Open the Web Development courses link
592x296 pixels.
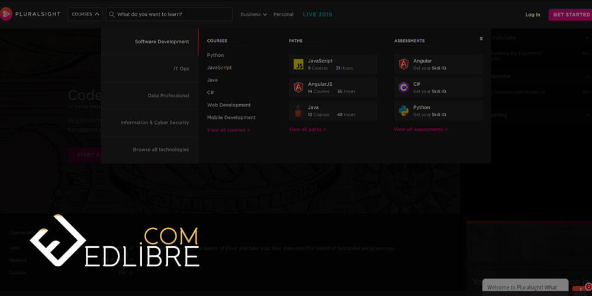pos(229,105)
